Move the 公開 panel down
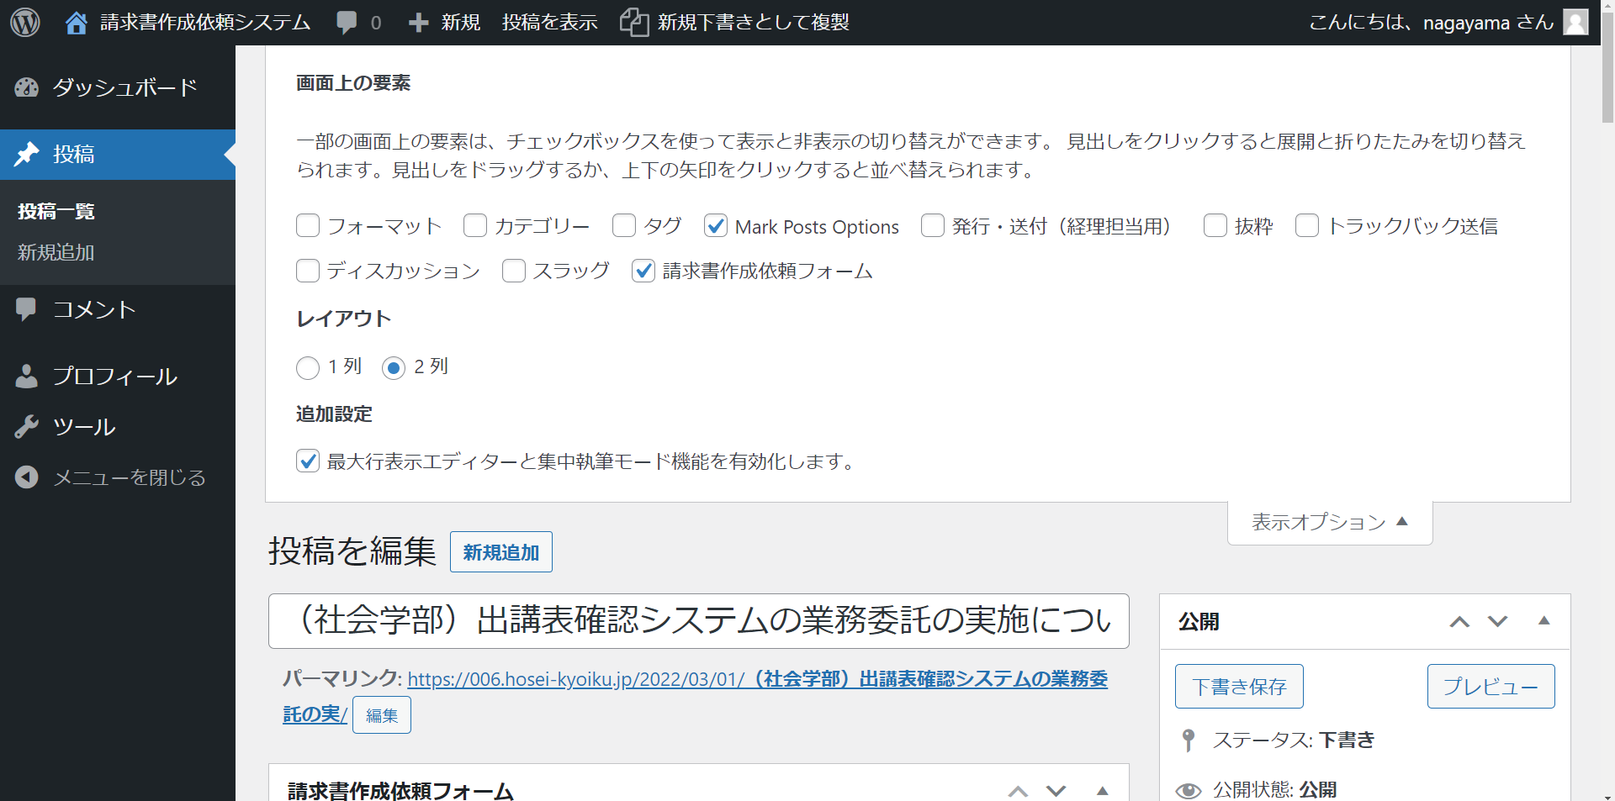Screen dimensions: 1615x801 coord(1497,621)
